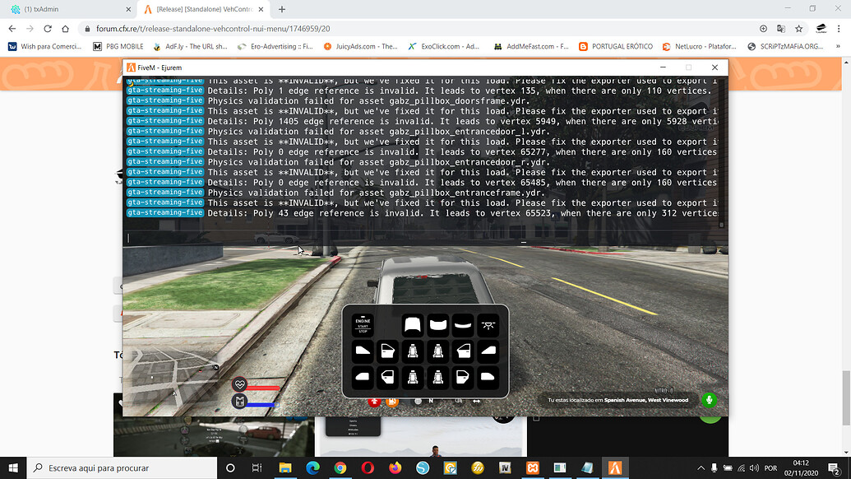Toggle the interior light icon
This screenshot has height=479, width=851.
(x=488, y=324)
